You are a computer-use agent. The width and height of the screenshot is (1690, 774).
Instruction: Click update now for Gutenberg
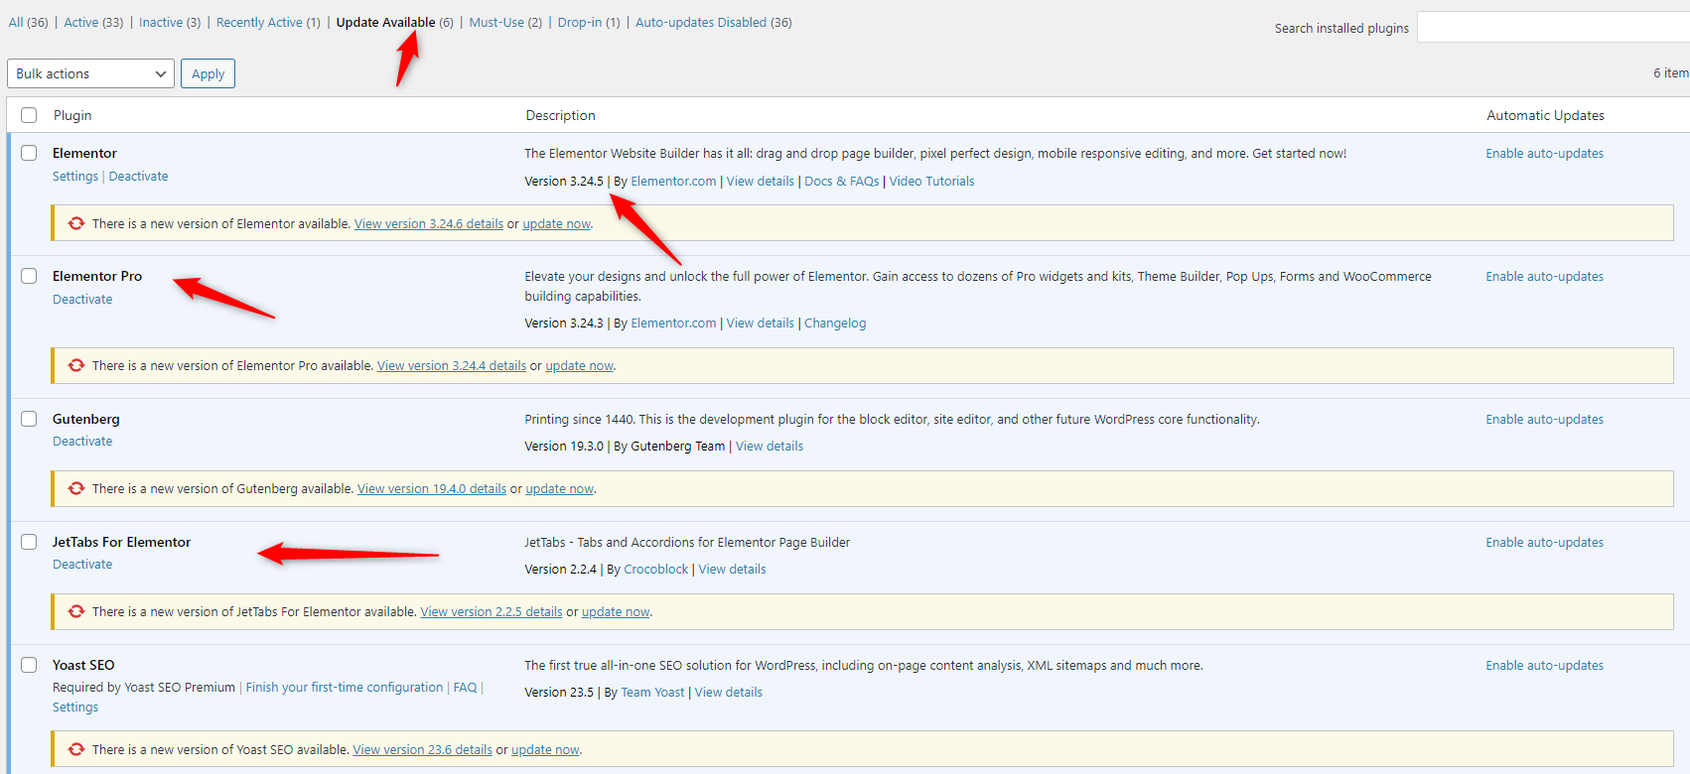pyautogui.click(x=560, y=488)
